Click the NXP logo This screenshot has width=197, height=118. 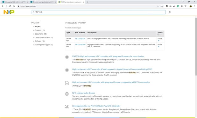pyautogui.click(x=9, y=12)
